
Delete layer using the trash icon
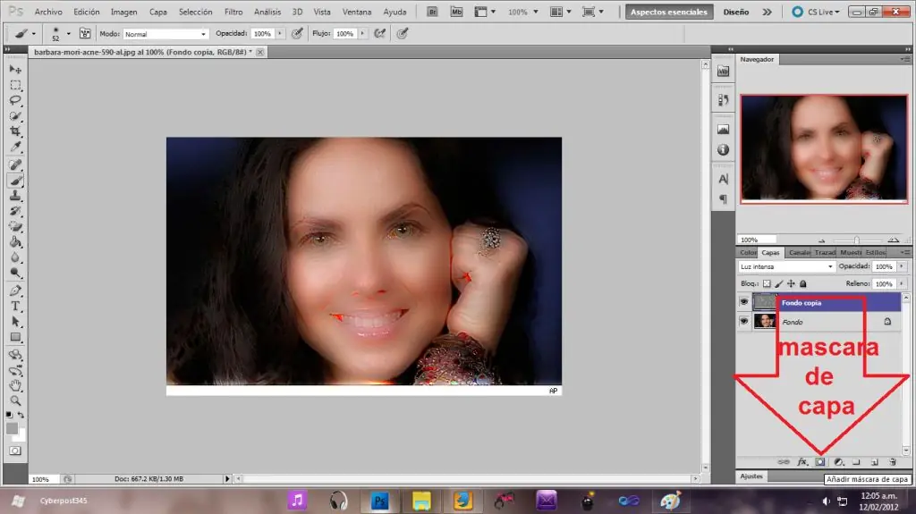point(893,462)
